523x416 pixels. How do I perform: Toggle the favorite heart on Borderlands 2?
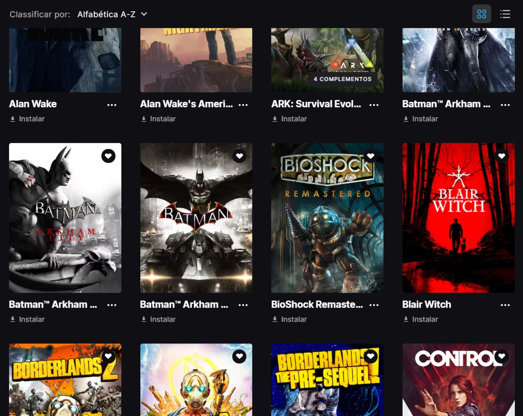pos(108,356)
